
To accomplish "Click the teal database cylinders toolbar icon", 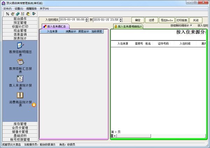I will click(x=18, y=14).
